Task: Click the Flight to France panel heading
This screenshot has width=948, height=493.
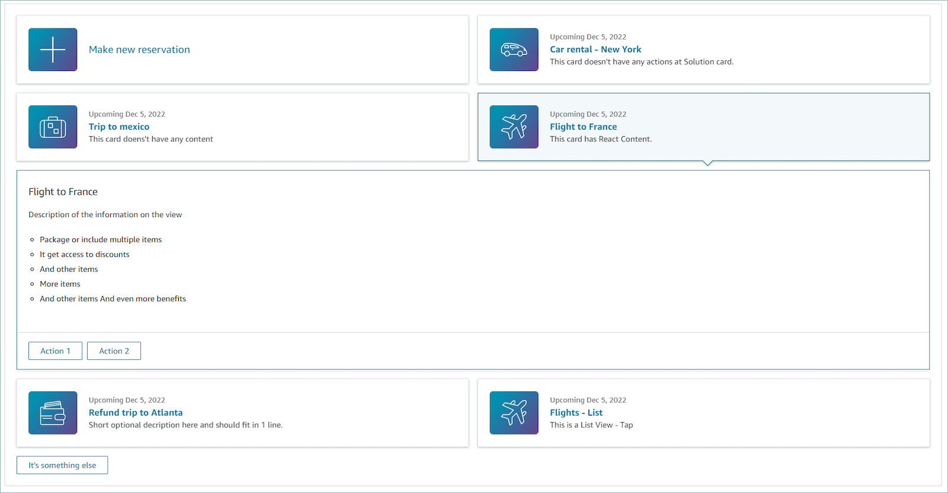Action: point(63,192)
